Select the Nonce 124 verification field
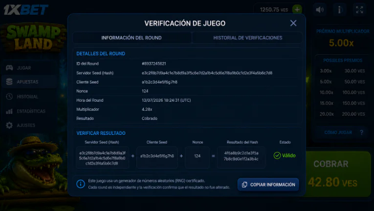The height and width of the screenshot is (211, 374). (x=197, y=158)
